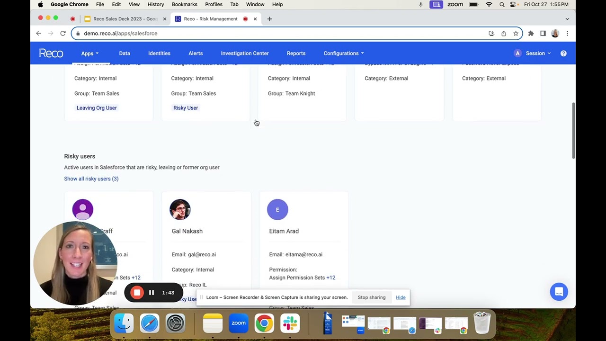Toggle Chrome side panel icon
Image resolution: width=606 pixels, height=341 pixels.
543,34
